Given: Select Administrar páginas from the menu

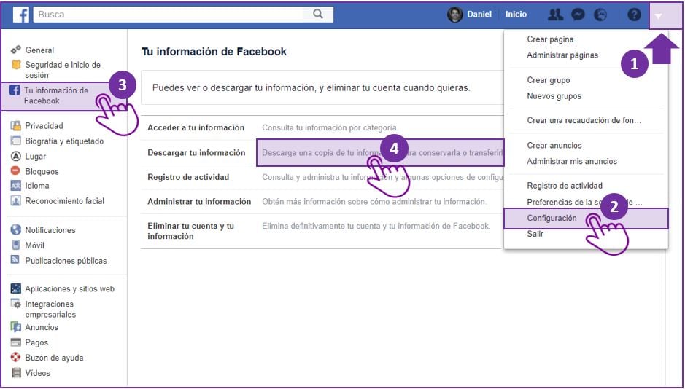Looking at the screenshot, I should pyautogui.click(x=562, y=55).
